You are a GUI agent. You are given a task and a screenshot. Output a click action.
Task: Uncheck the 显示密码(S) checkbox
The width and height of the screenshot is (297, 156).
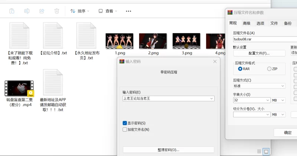coord(125,123)
